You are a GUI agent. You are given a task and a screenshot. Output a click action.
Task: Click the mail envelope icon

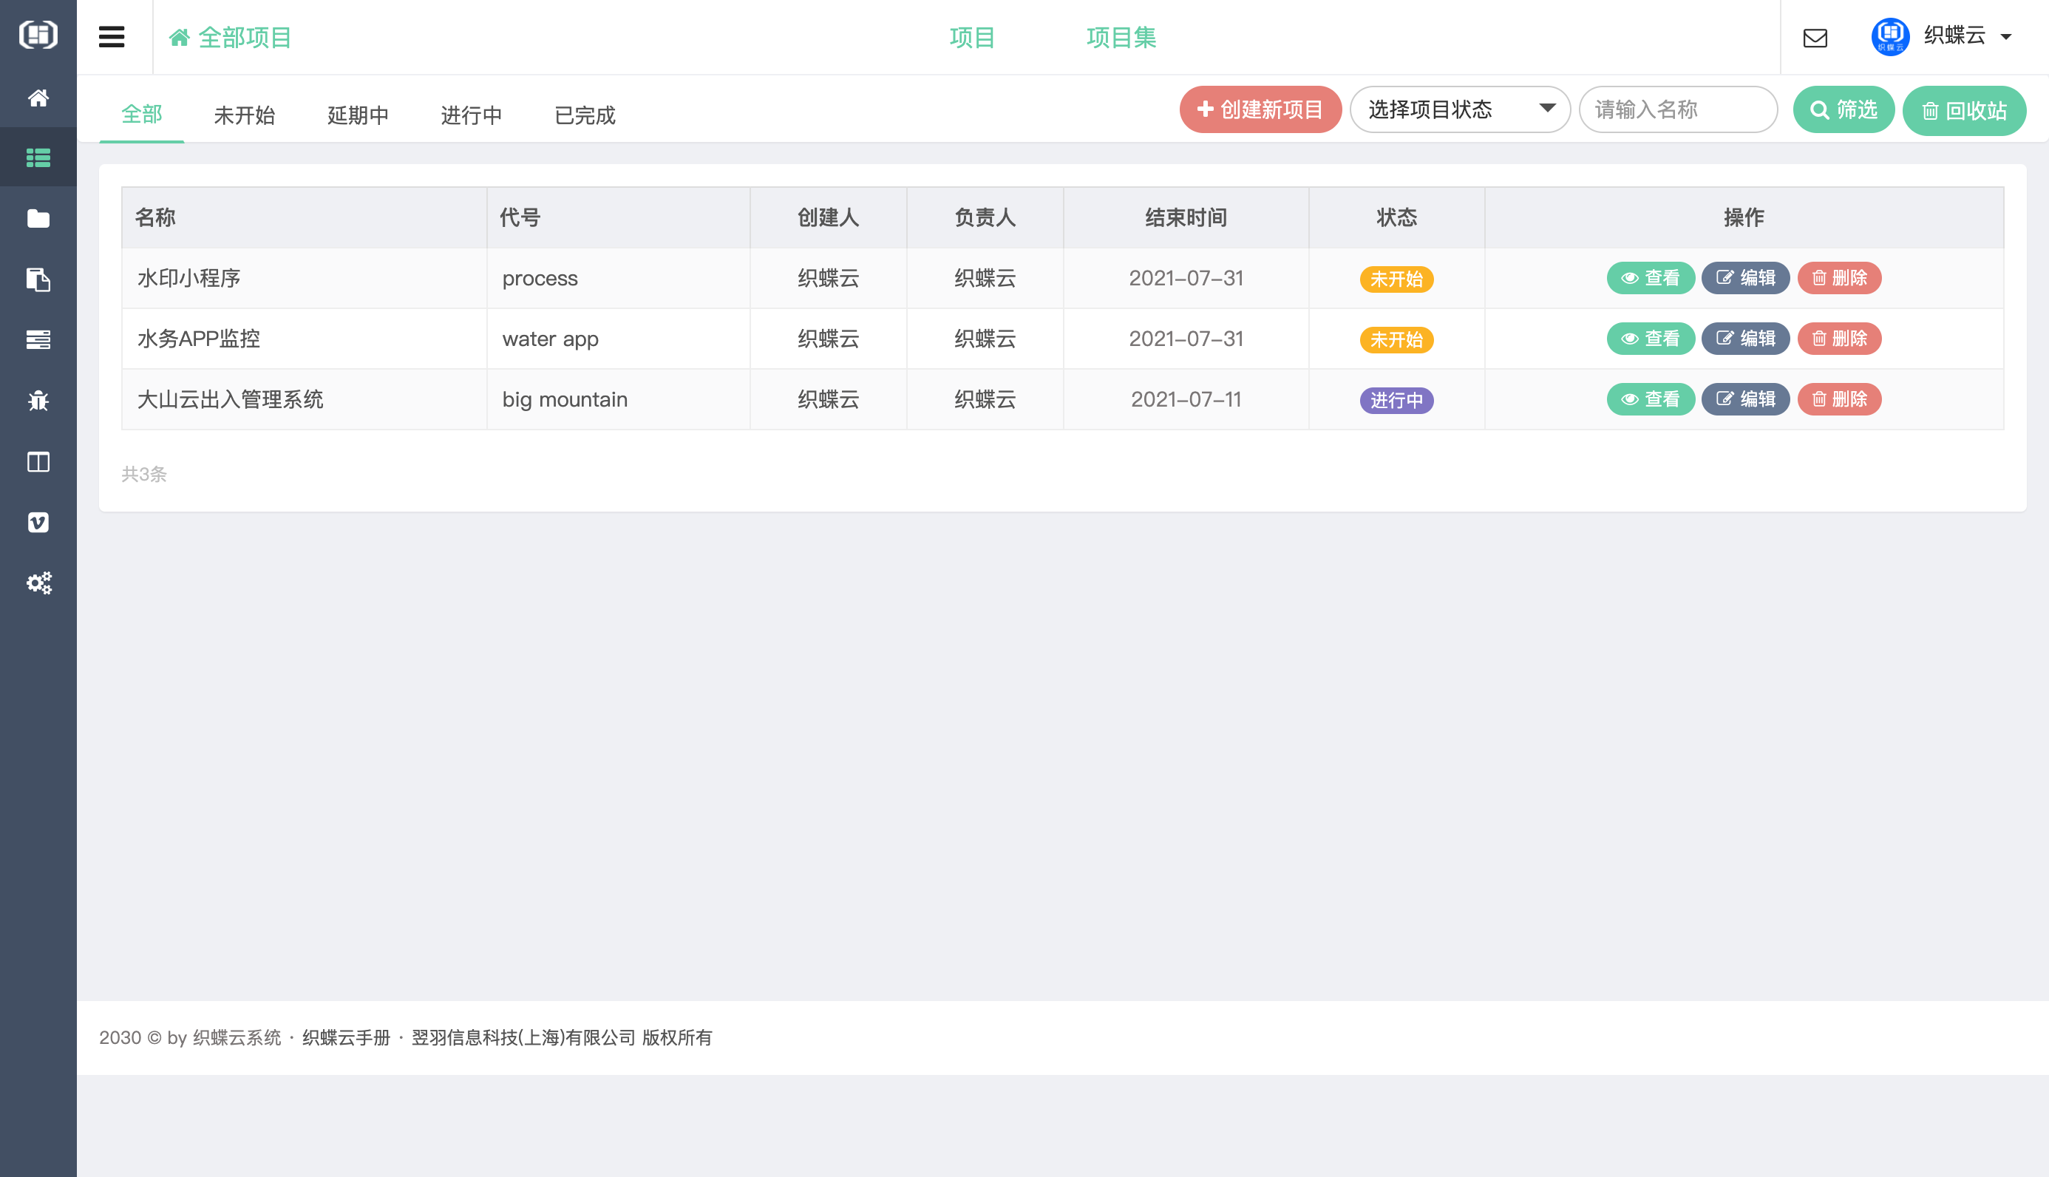click(x=1815, y=38)
